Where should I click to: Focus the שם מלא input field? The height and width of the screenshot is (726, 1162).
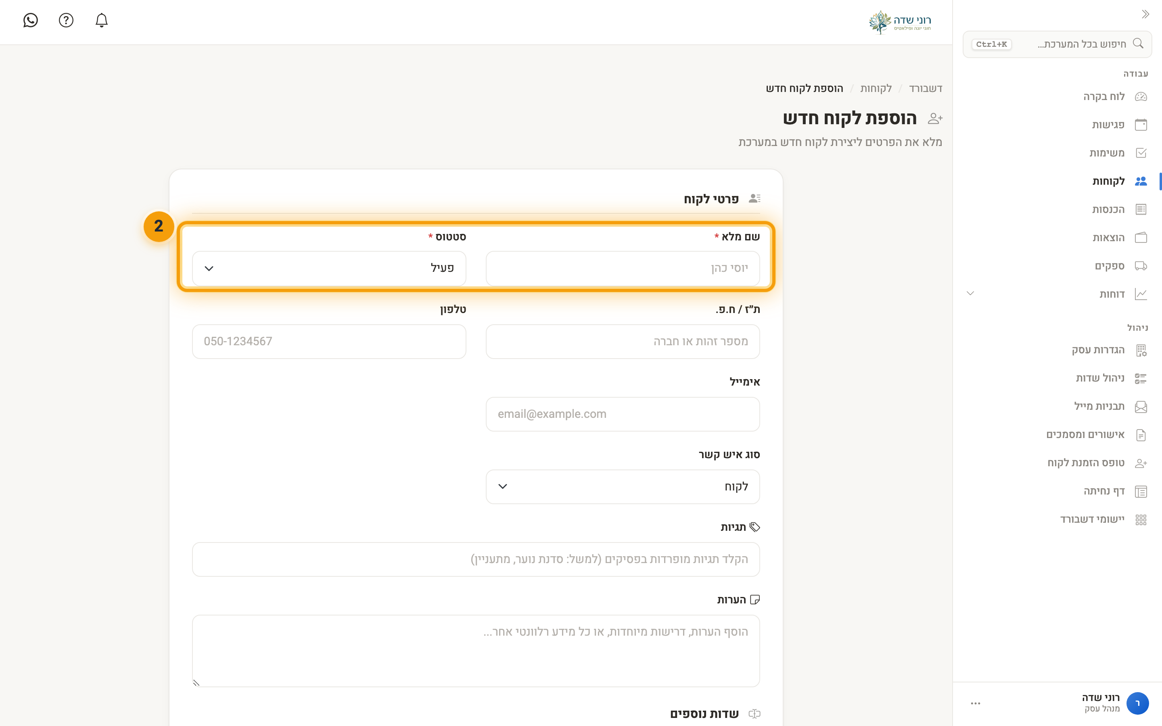(x=622, y=268)
